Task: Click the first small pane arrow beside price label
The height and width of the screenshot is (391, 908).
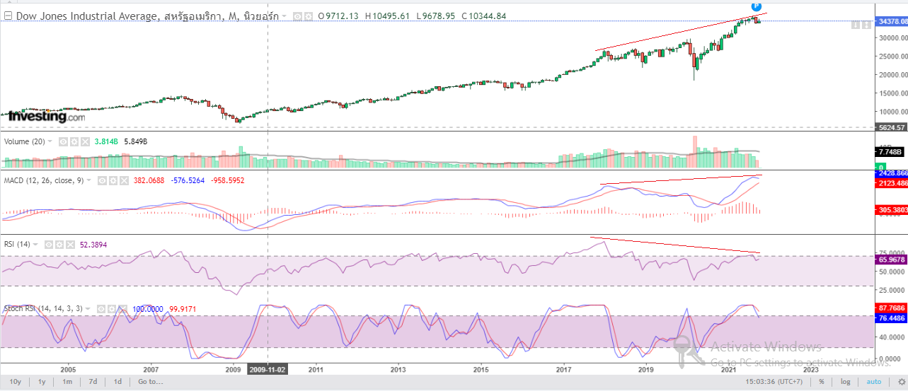Action: 856,25
